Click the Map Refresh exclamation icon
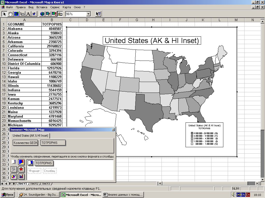265x198 pixels. pyautogui.click(x=54, y=14)
